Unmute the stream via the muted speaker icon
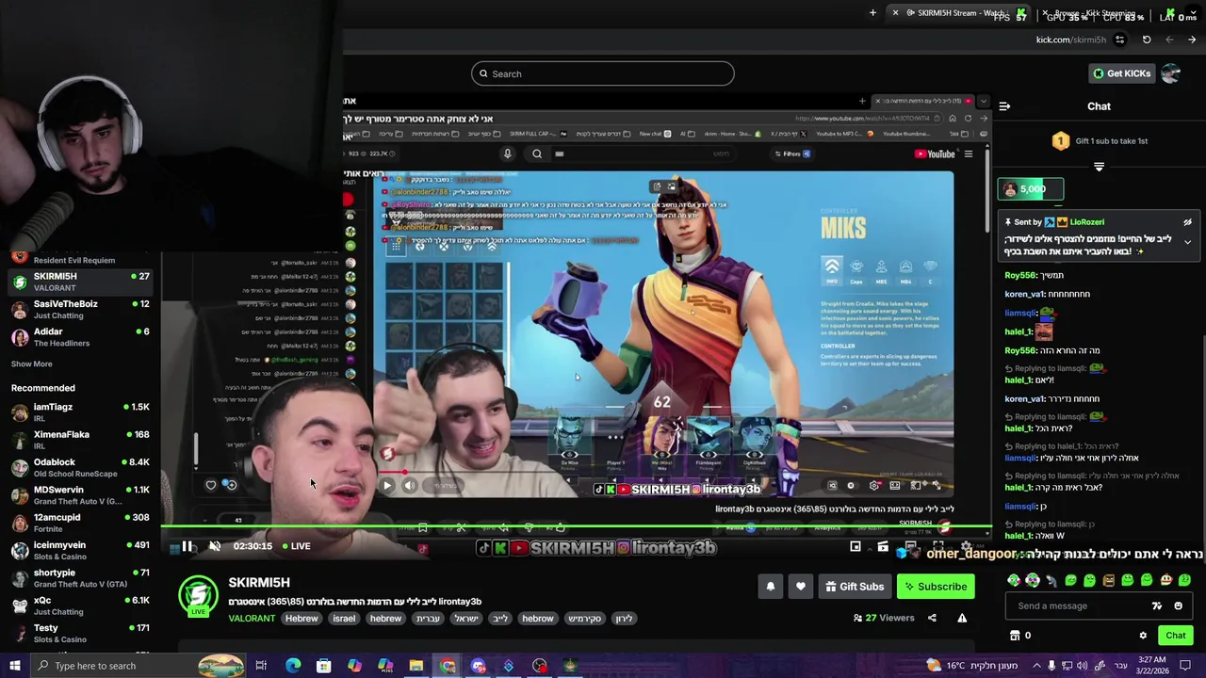This screenshot has height=678, width=1206. 215,546
